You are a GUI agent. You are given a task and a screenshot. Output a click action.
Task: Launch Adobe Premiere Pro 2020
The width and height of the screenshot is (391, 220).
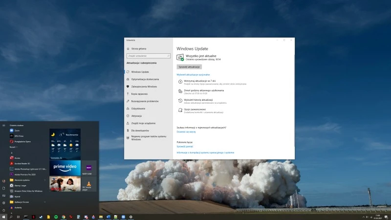click(x=22, y=175)
